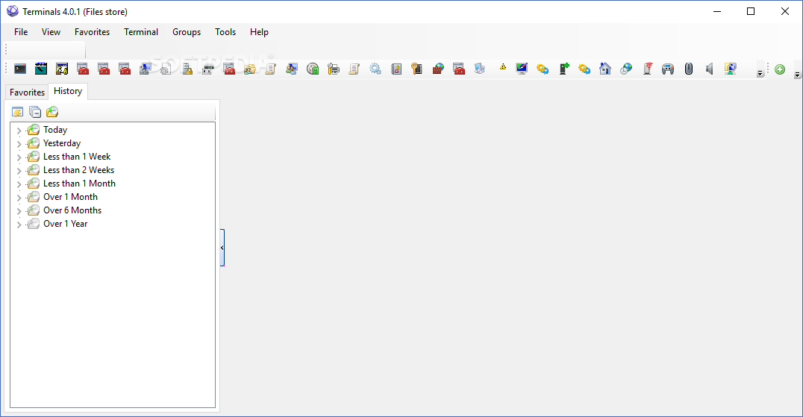
Task: Expand the Over 1 Month group
Action: click(19, 198)
